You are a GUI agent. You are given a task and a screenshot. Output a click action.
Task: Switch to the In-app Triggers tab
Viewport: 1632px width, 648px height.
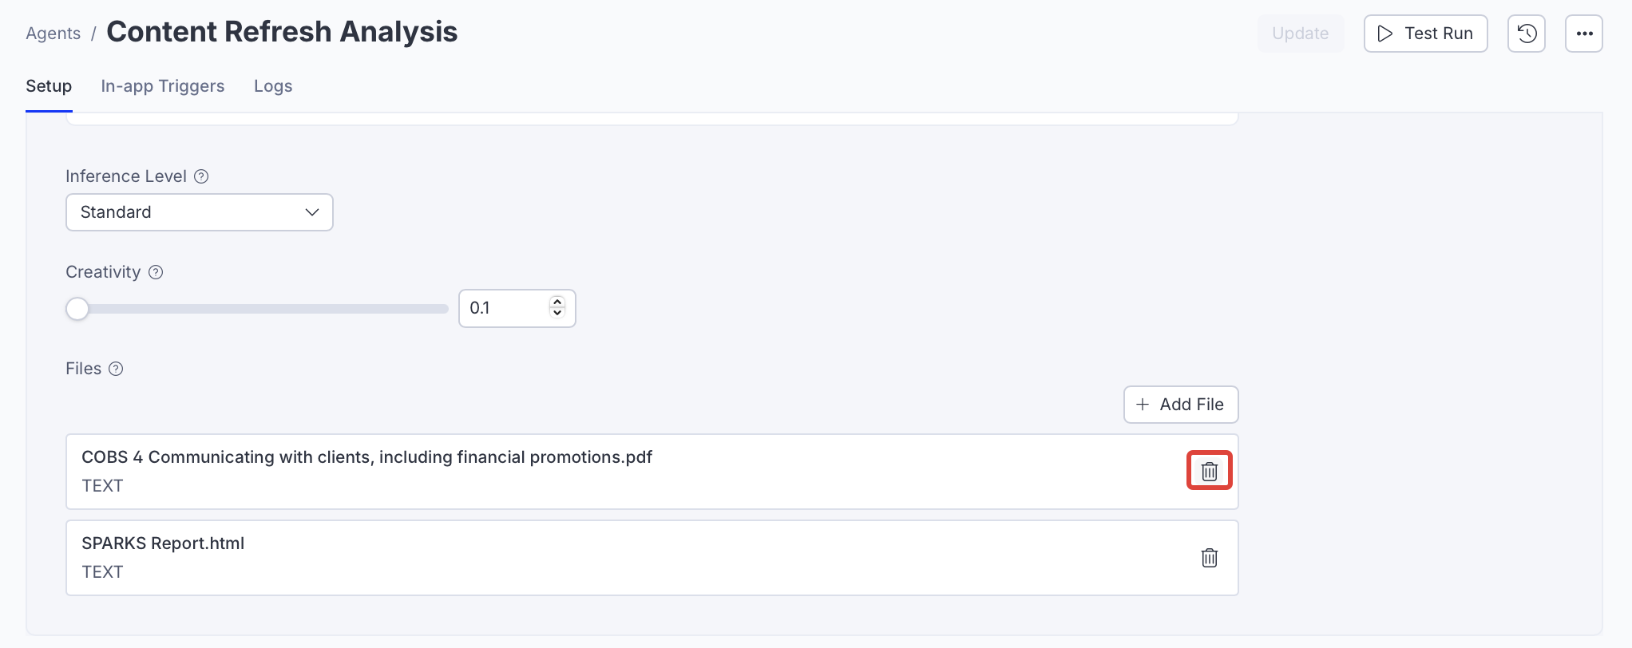162,86
